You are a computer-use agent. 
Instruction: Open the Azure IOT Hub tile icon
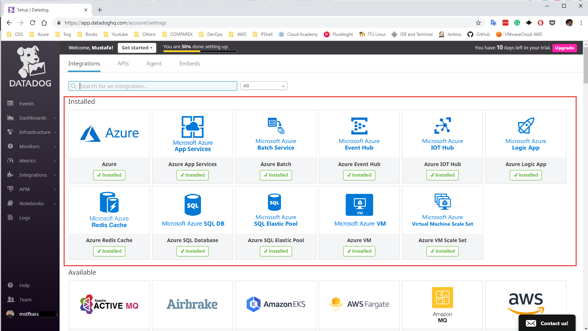(443, 125)
